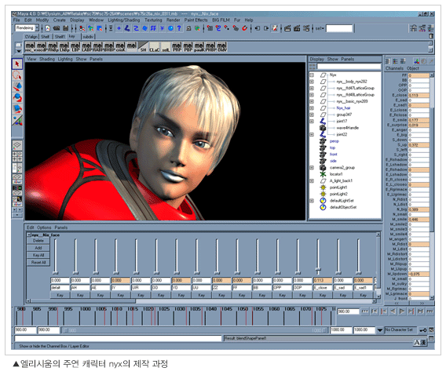Select pointLight1 in the Outliner
446x375 pixels.
coord(338,187)
